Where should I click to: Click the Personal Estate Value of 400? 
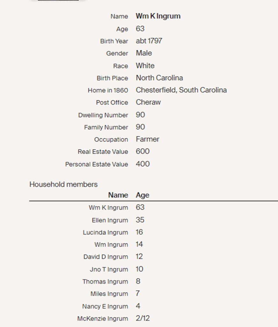pyautogui.click(x=143, y=164)
